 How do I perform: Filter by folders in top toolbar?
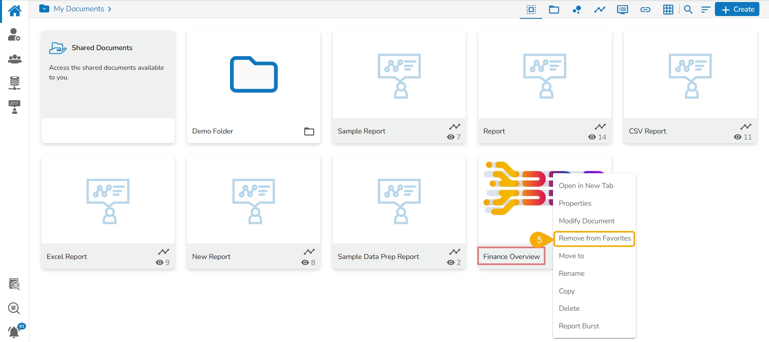click(554, 10)
